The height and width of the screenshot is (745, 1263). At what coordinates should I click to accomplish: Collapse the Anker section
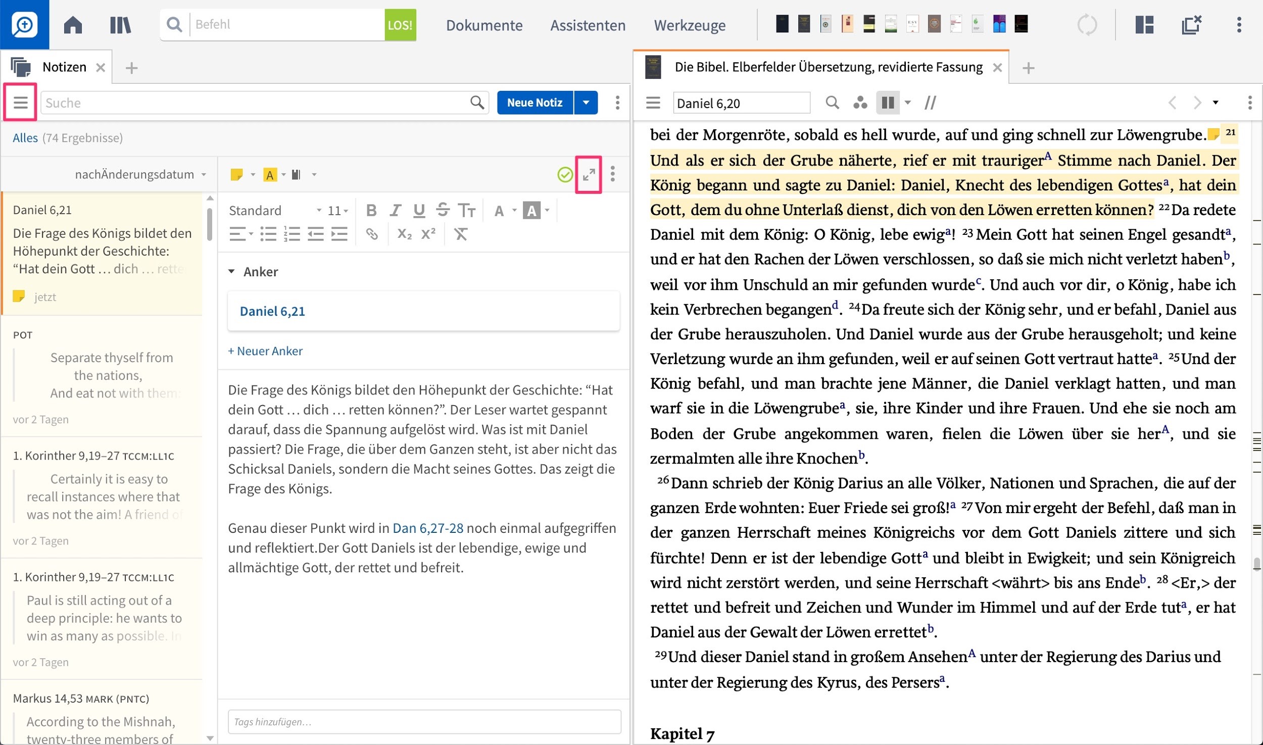(231, 272)
